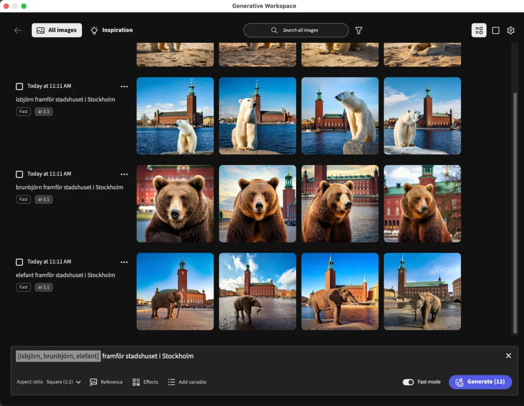Click the [isbjörn, brunbjörn, elefant] variable chip

coord(58,356)
